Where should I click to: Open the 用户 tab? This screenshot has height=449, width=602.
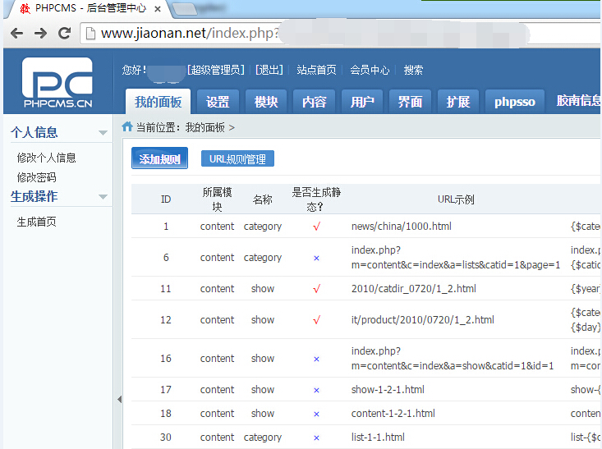point(361,102)
